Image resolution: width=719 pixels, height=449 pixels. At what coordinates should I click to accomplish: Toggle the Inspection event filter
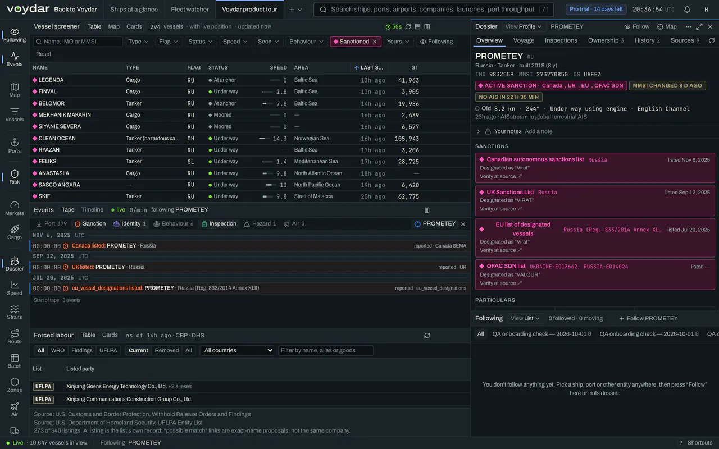coord(219,223)
